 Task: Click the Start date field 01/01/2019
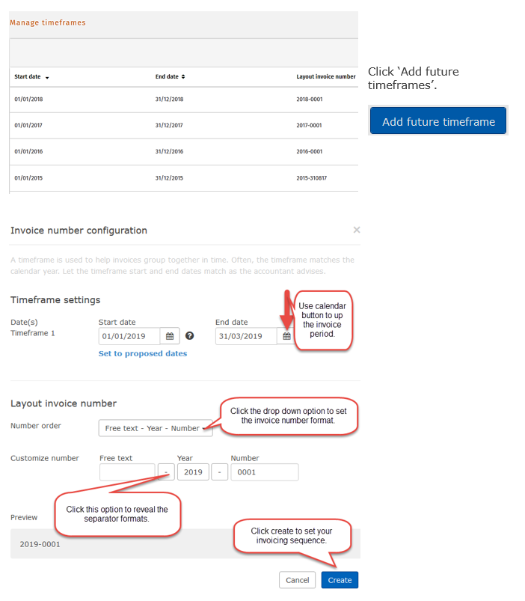[129, 336]
